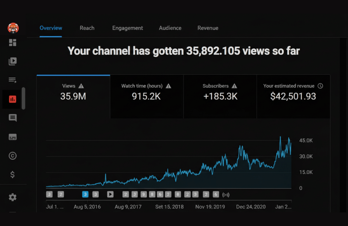Click the channel avatar in the top corner

pos(13,28)
